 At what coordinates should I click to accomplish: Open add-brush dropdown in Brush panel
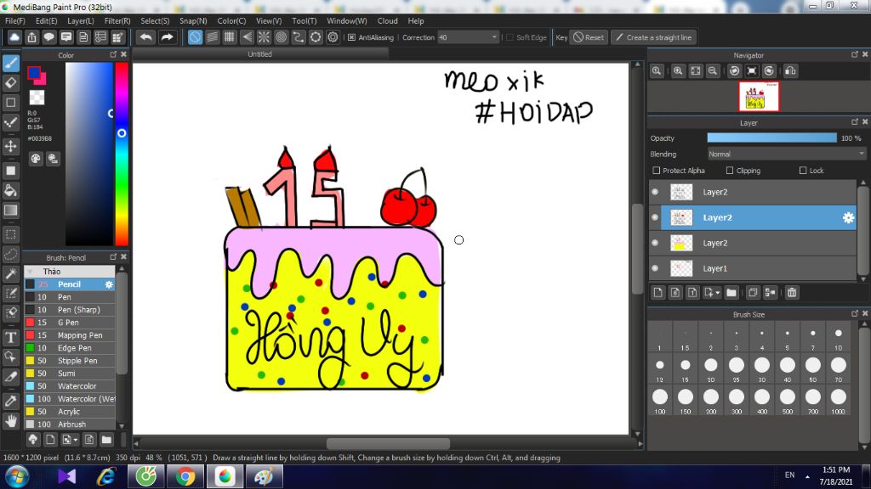76,440
